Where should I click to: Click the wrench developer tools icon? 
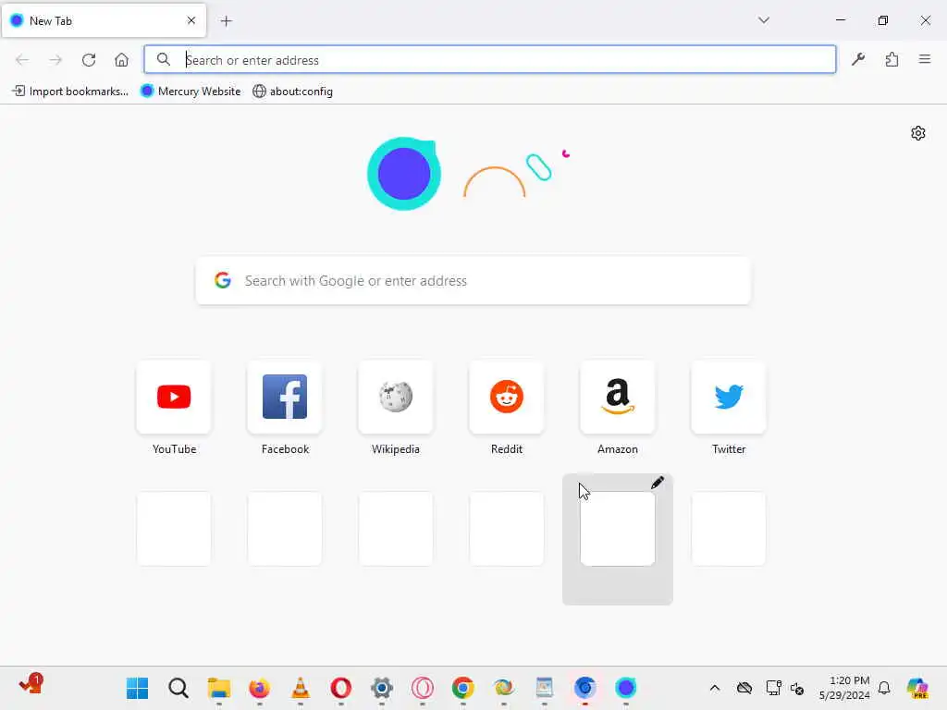pyautogui.click(x=858, y=59)
